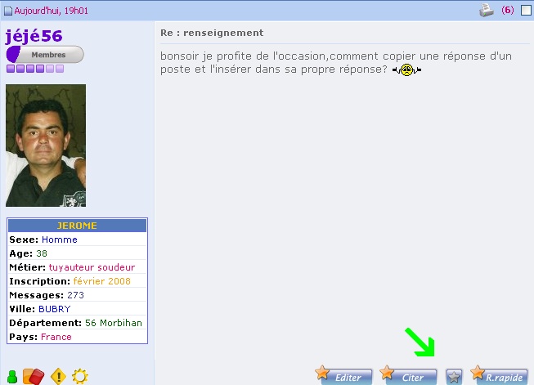534x385 pixels.
Task: Click the purple reputation bar under Membres
Action: (35, 69)
